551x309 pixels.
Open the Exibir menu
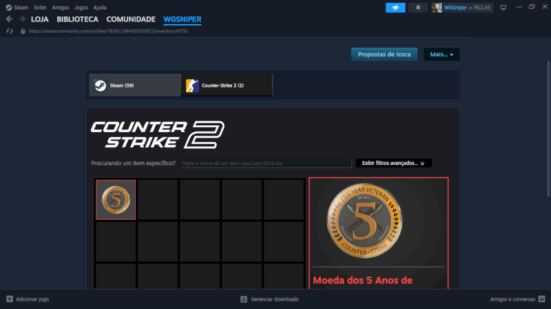40,8
